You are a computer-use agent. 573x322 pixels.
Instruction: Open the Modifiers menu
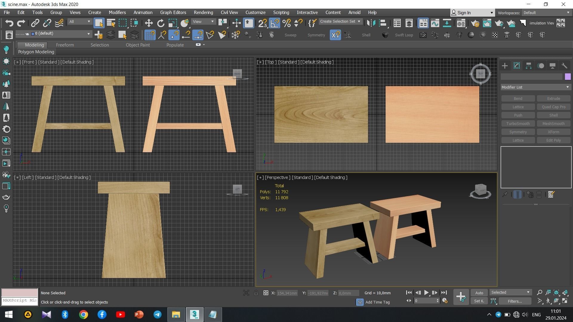tap(117, 13)
